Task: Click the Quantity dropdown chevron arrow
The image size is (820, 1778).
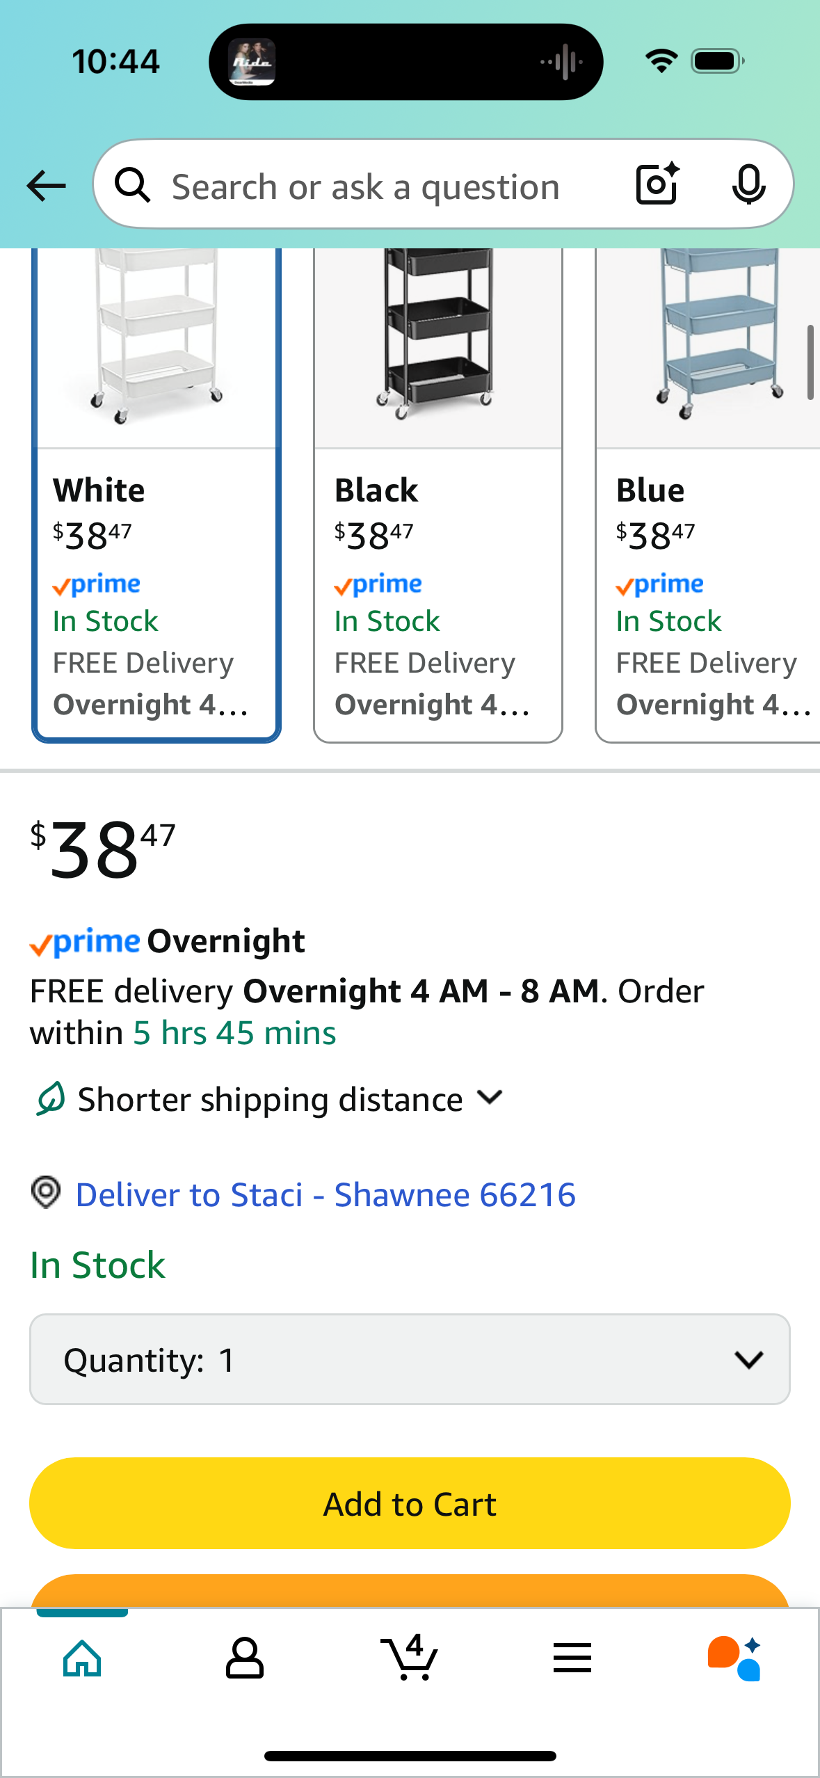Action: click(749, 1359)
